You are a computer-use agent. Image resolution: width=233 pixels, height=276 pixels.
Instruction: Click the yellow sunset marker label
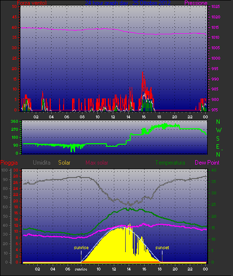tap(162, 248)
